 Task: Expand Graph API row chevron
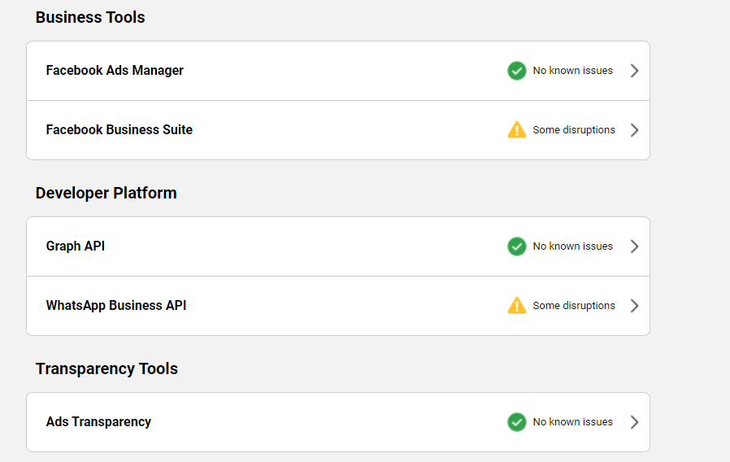(634, 246)
